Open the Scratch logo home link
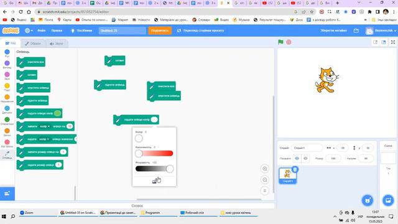Viewport: 398px width, 224px height. tap(11, 30)
